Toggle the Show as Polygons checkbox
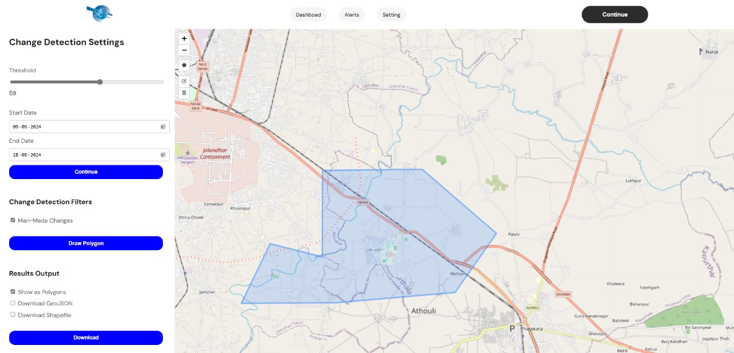The image size is (734, 353). (x=13, y=292)
